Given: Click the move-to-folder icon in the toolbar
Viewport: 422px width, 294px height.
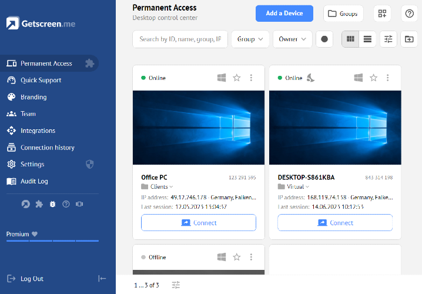Looking at the screenshot, I should [x=409, y=39].
